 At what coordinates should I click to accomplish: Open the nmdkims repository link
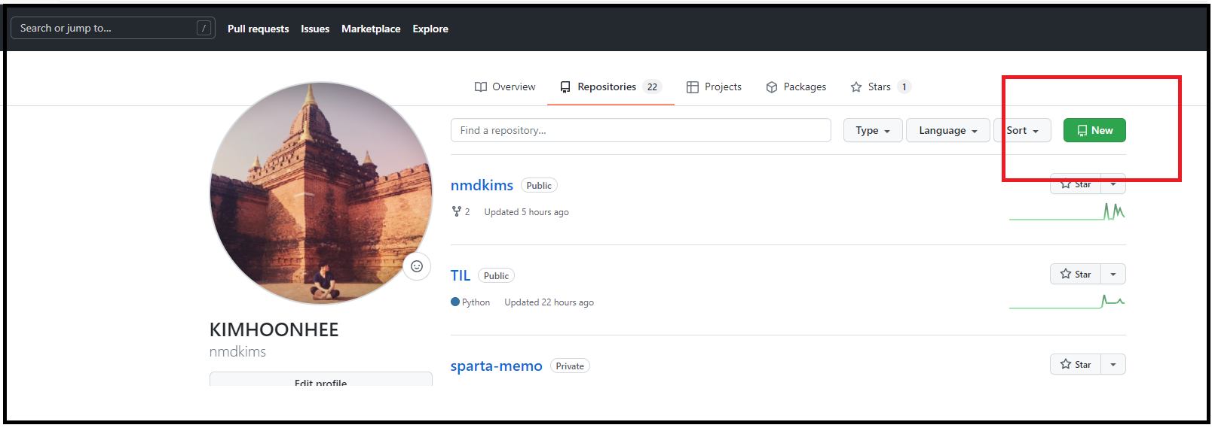tap(482, 185)
